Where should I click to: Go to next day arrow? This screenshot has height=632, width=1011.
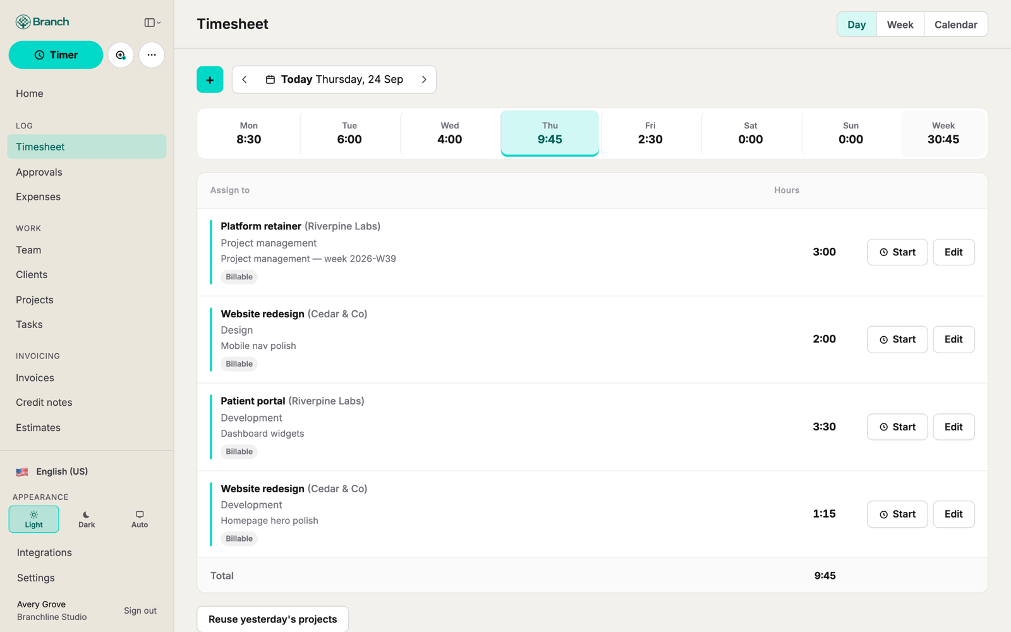pos(424,80)
